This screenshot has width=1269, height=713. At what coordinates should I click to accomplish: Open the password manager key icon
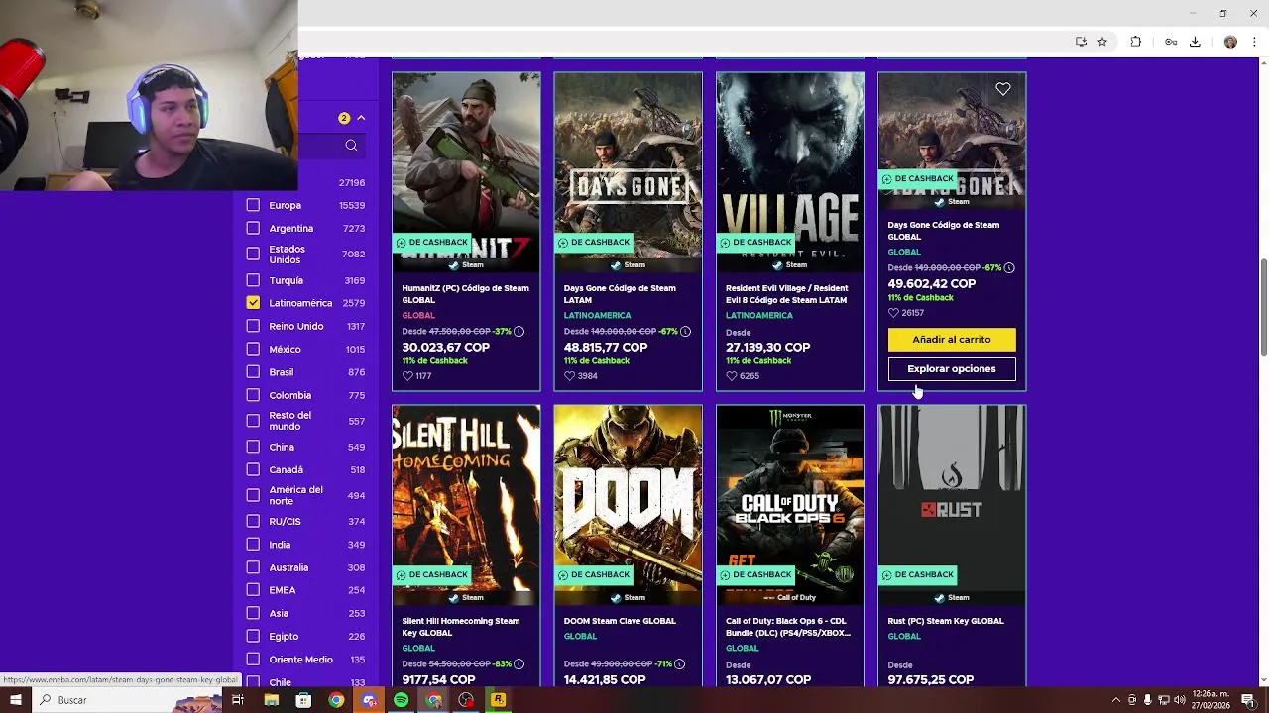[x=1171, y=42]
